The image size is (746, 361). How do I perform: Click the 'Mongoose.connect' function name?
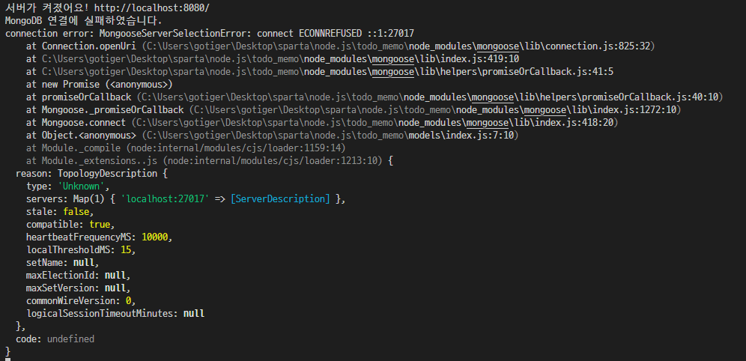click(x=84, y=123)
